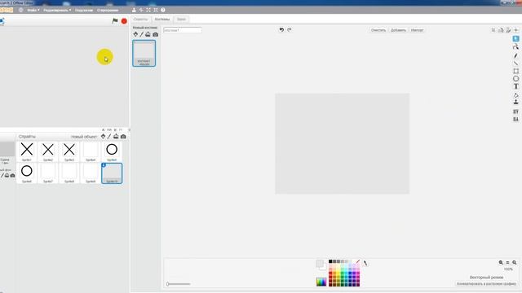522x293 pixels.
Task: Switch to the Костюмы tab
Action: [x=162, y=20]
